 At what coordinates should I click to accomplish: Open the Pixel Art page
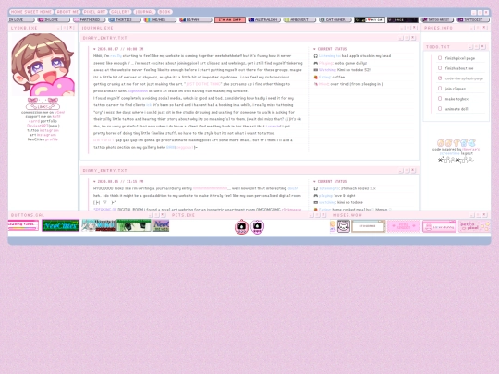[x=94, y=12]
